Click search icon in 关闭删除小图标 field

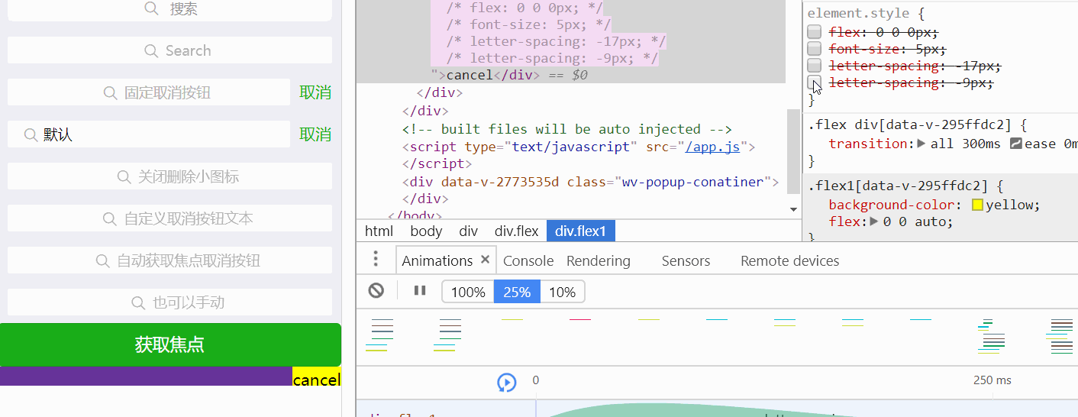point(124,176)
